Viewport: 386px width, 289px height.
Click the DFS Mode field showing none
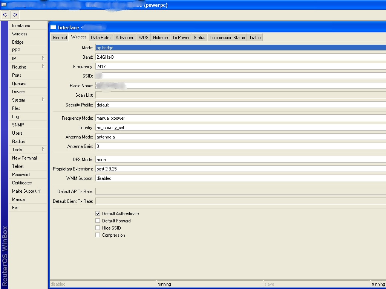point(240,160)
